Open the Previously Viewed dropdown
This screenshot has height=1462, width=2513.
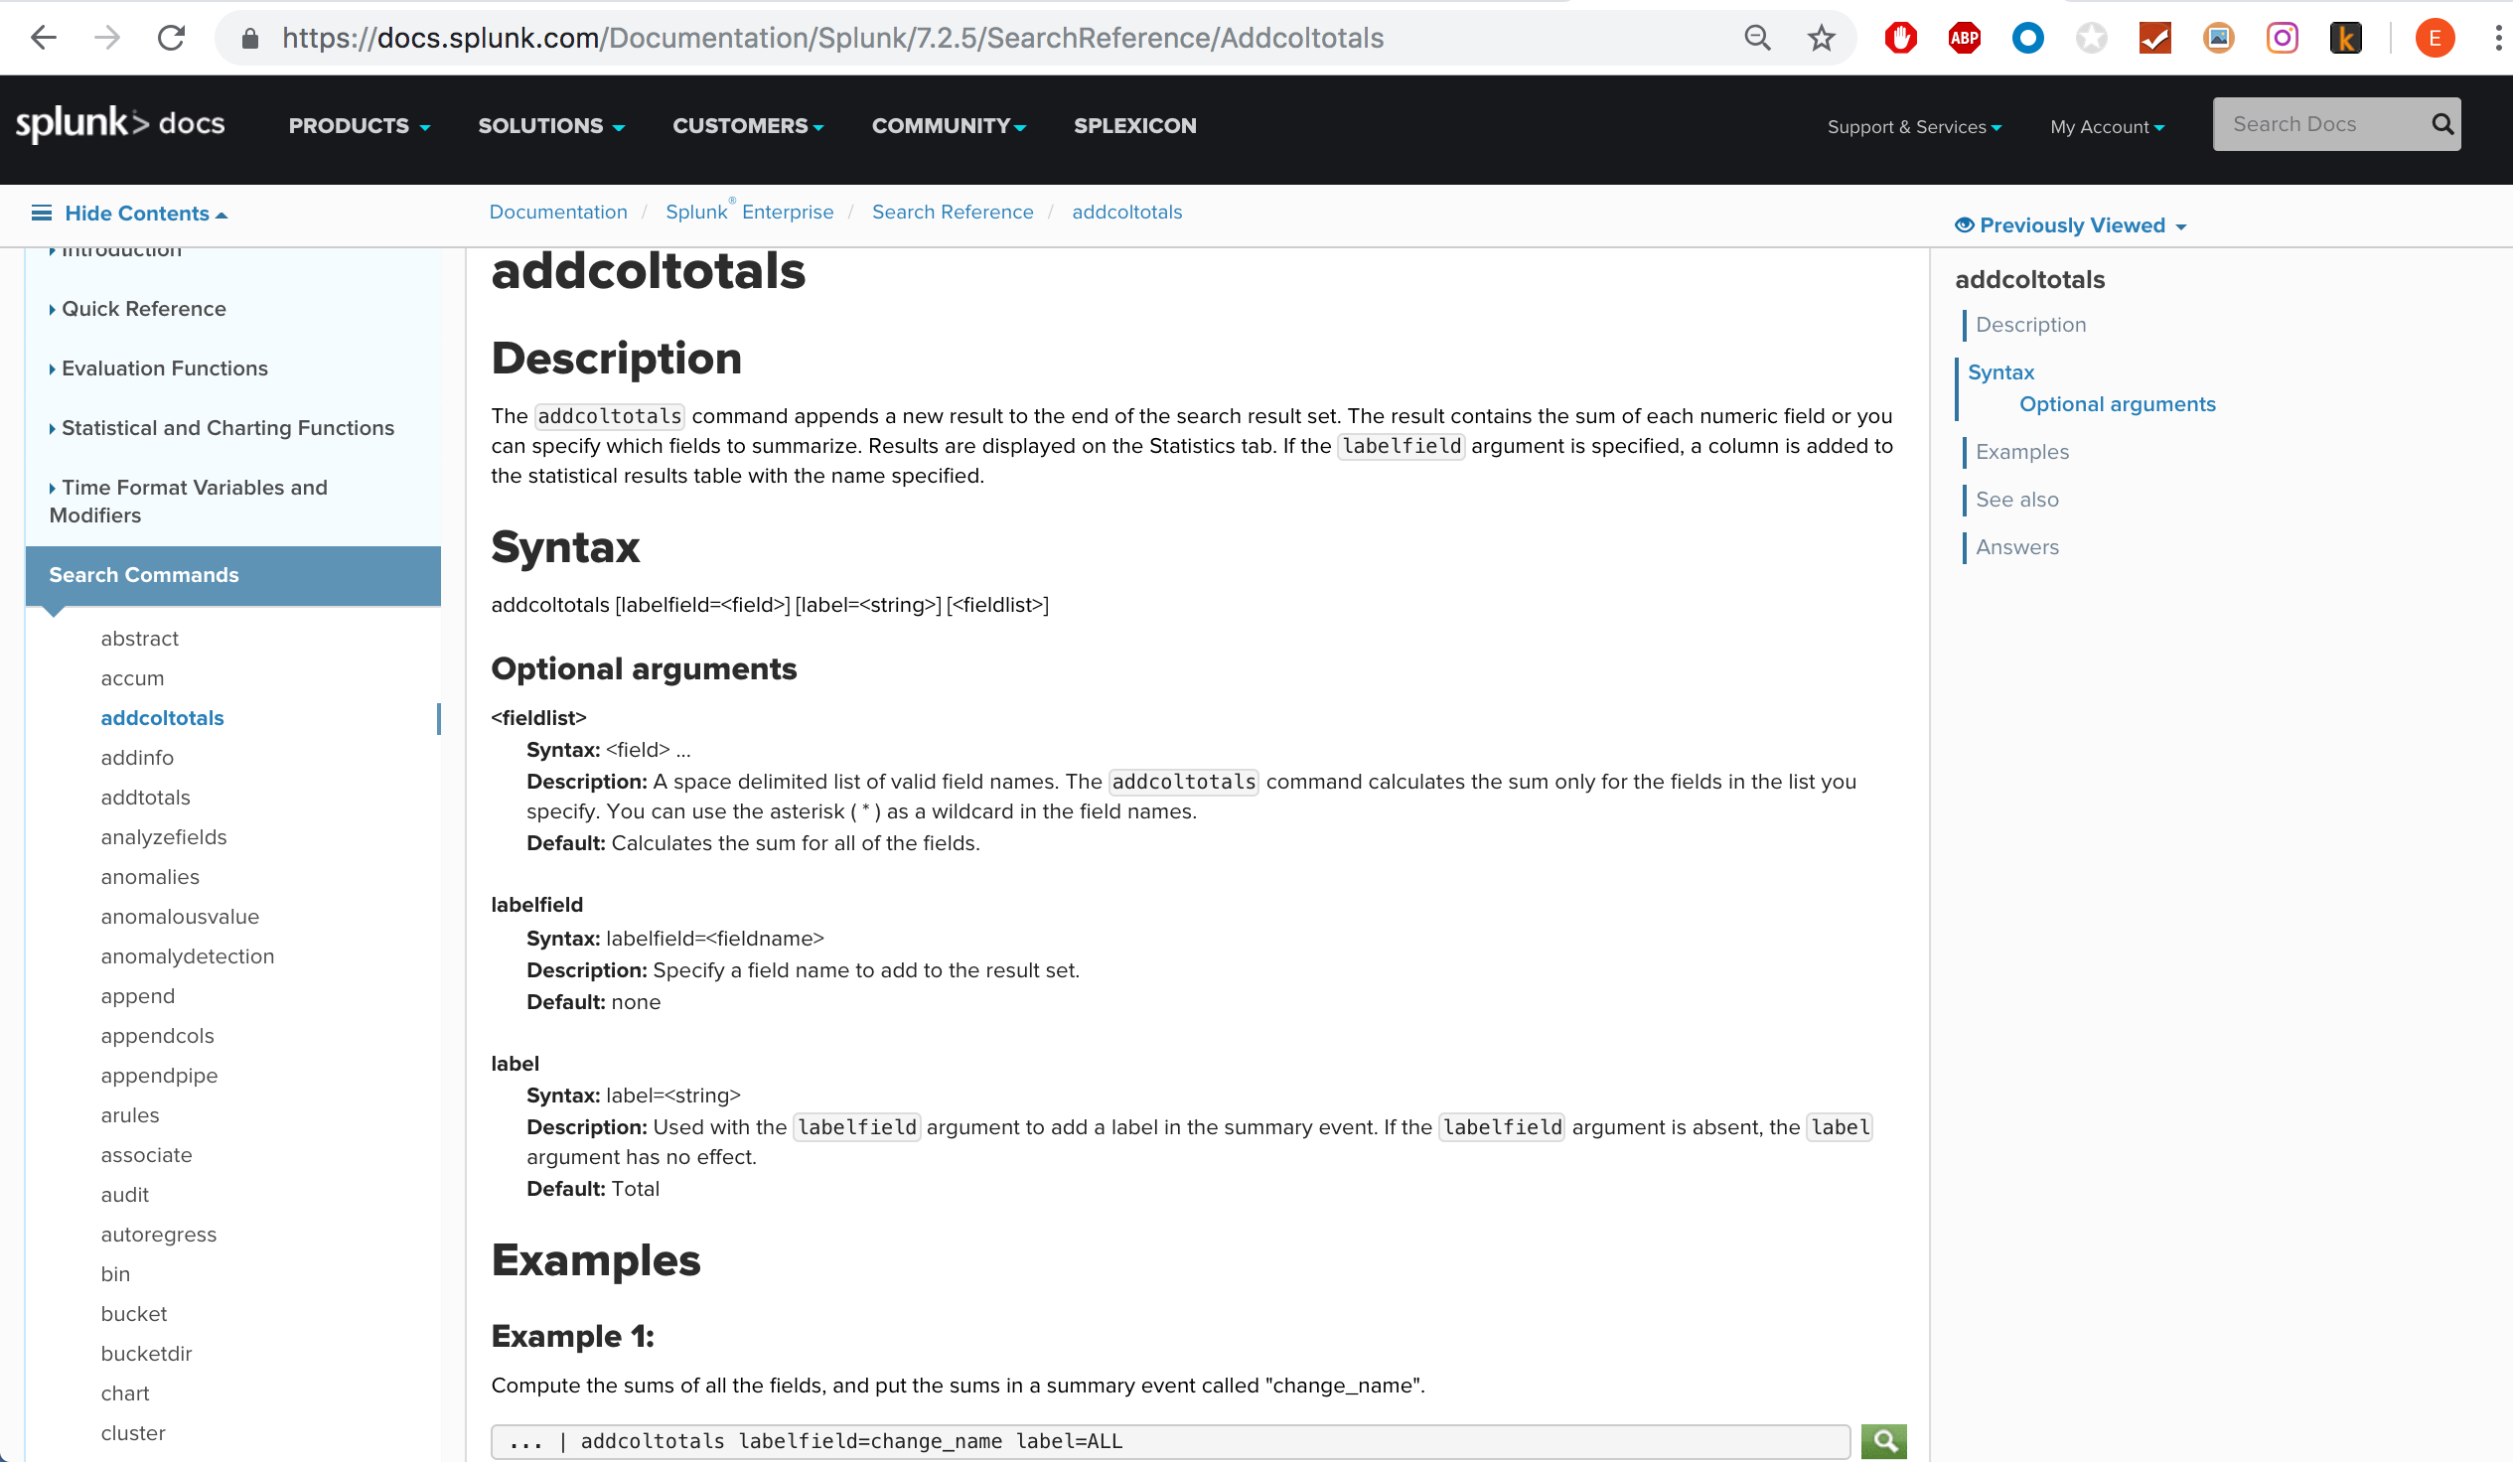(2082, 225)
